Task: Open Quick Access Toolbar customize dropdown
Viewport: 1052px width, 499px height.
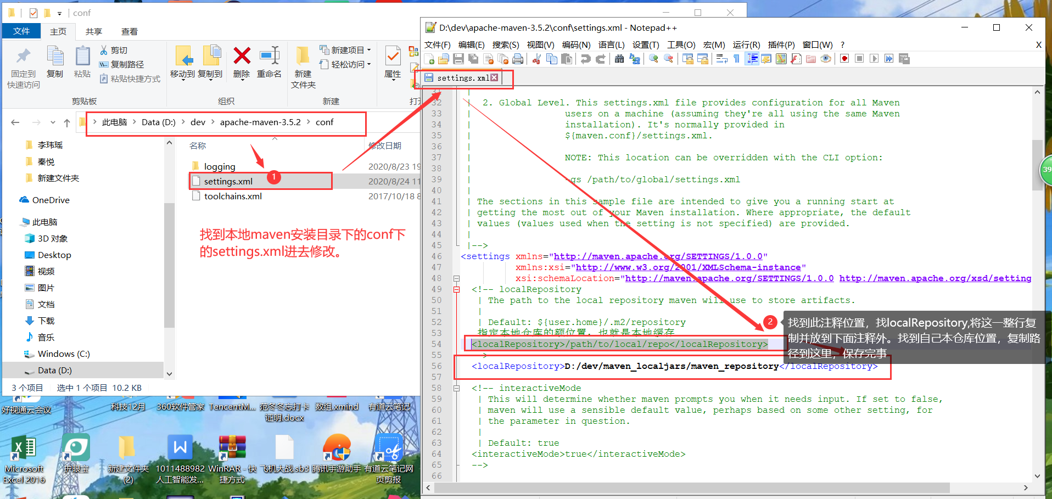Action: point(59,13)
